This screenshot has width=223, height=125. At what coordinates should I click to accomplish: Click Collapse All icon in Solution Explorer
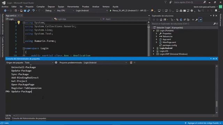point(185,20)
